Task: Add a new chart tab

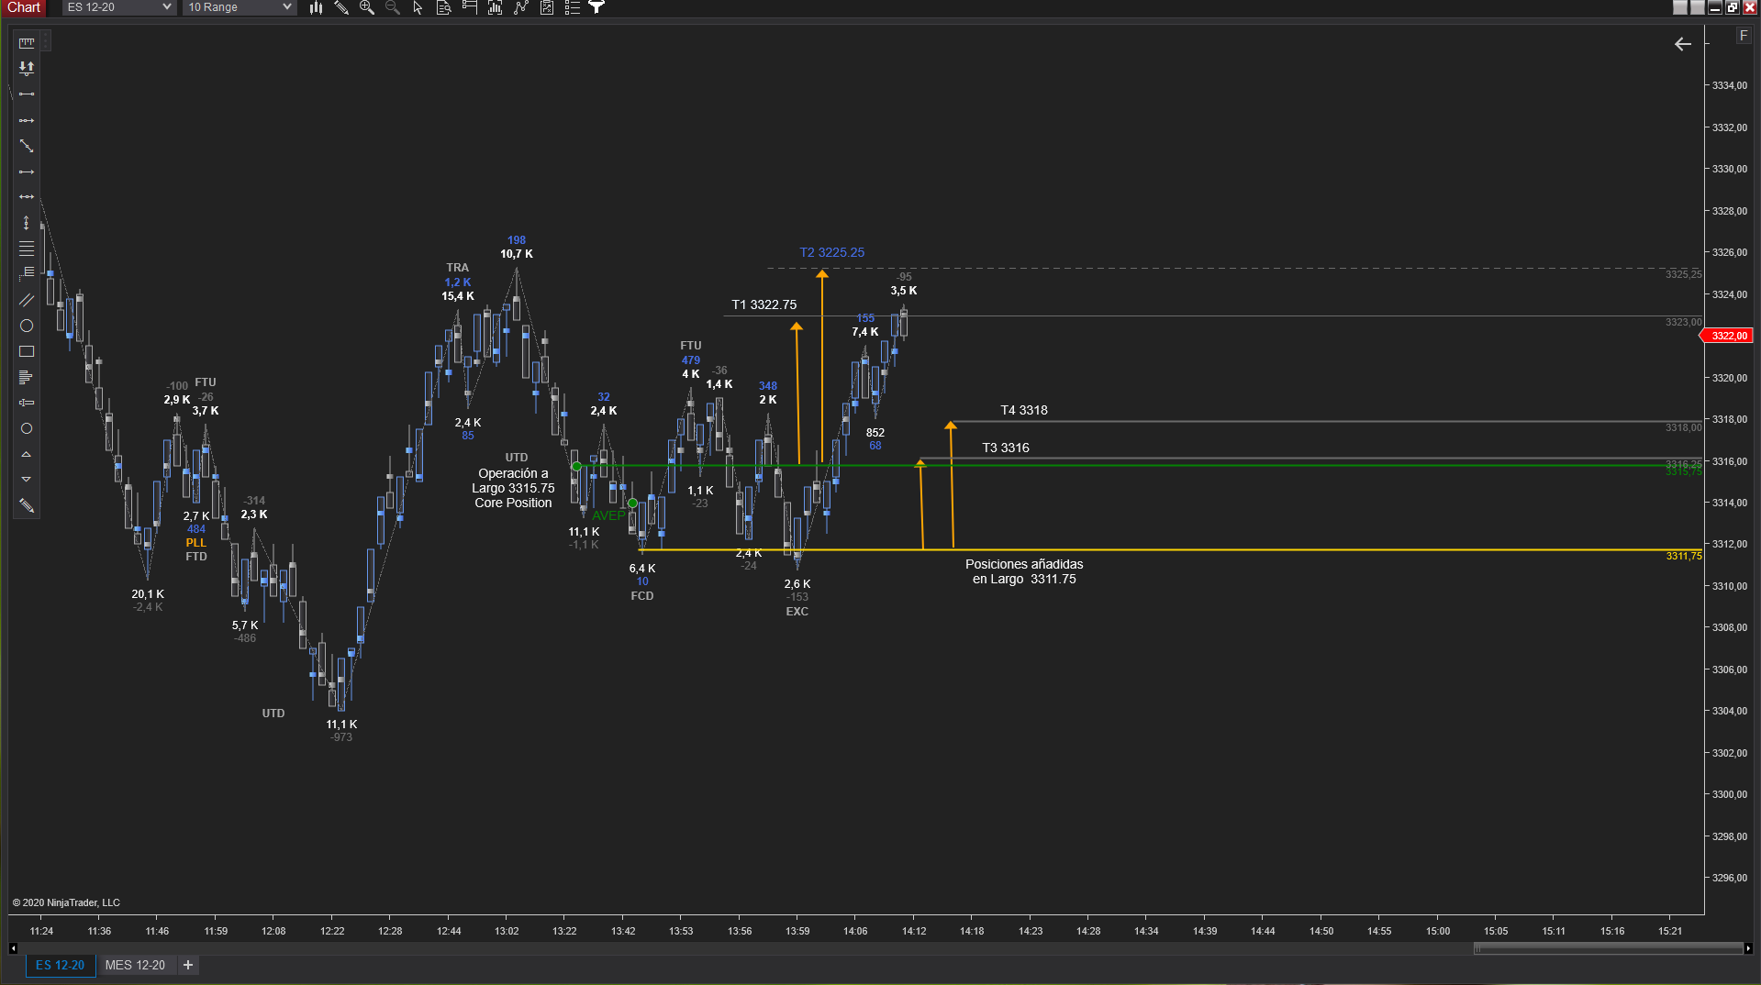Action: coord(188,965)
